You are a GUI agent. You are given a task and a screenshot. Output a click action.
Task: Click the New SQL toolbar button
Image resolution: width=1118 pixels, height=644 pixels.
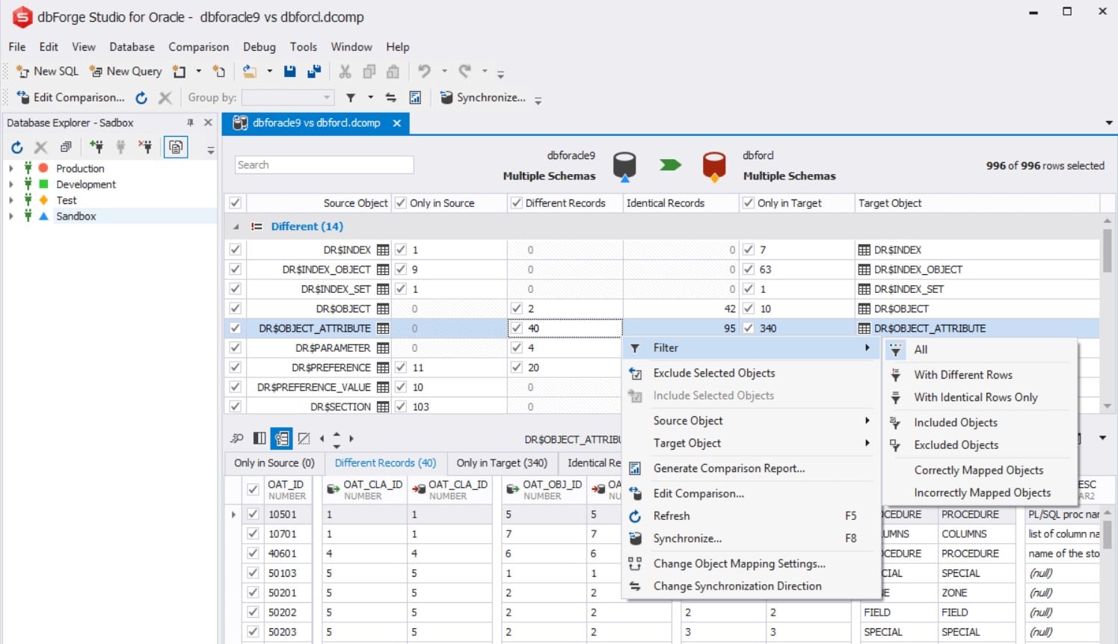[x=47, y=71]
